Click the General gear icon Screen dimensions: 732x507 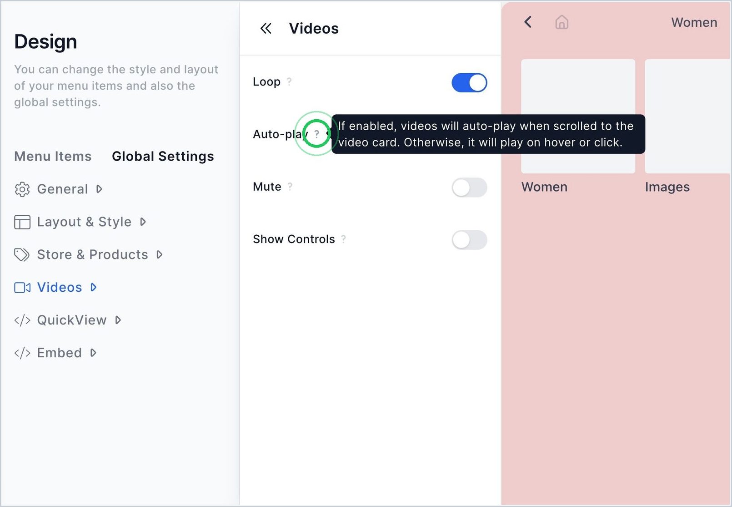pyautogui.click(x=22, y=189)
